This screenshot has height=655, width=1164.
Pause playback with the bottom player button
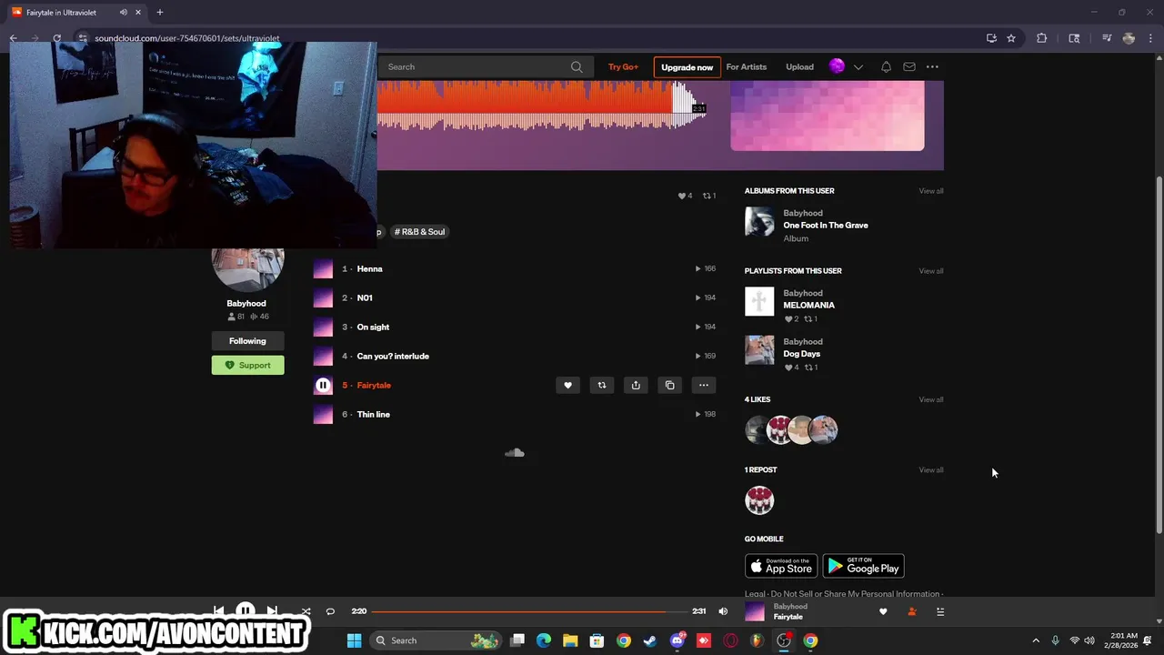[246, 610]
